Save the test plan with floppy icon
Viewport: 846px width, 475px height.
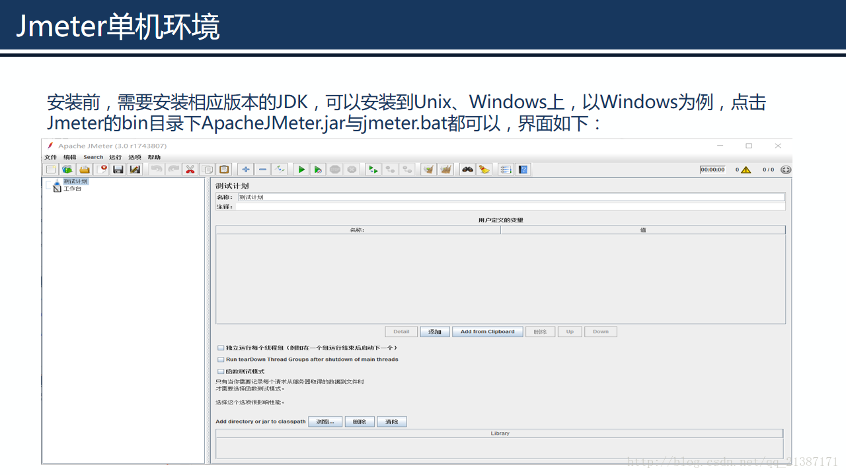click(x=118, y=170)
